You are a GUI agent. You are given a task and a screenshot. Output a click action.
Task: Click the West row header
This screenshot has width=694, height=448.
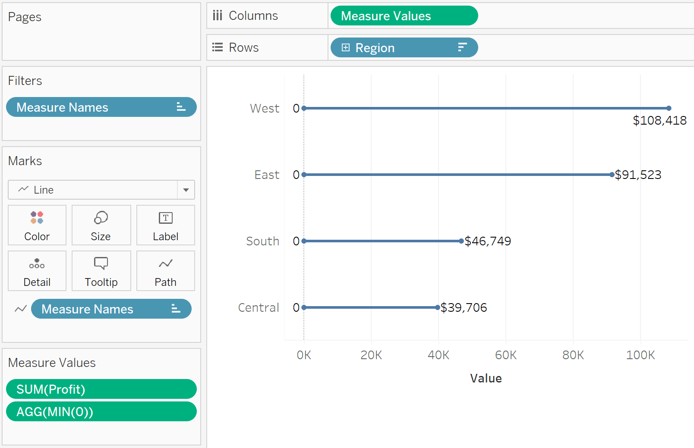(x=265, y=108)
